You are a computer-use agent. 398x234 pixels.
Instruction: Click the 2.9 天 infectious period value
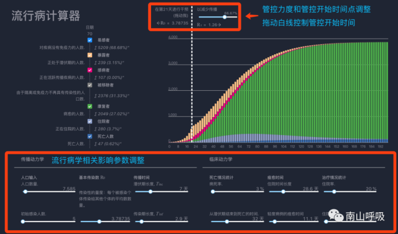click(182, 218)
